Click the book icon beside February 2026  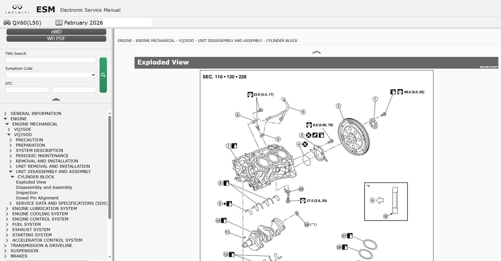pos(59,23)
